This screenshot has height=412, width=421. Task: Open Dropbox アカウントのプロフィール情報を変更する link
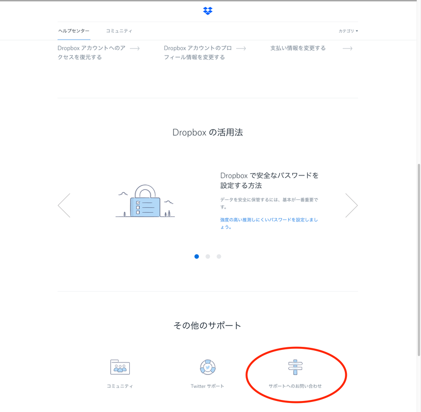point(198,53)
